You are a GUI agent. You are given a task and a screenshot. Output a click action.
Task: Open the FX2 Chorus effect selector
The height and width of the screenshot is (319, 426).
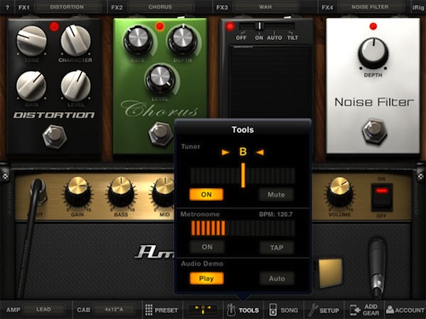pyautogui.click(x=160, y=7)
